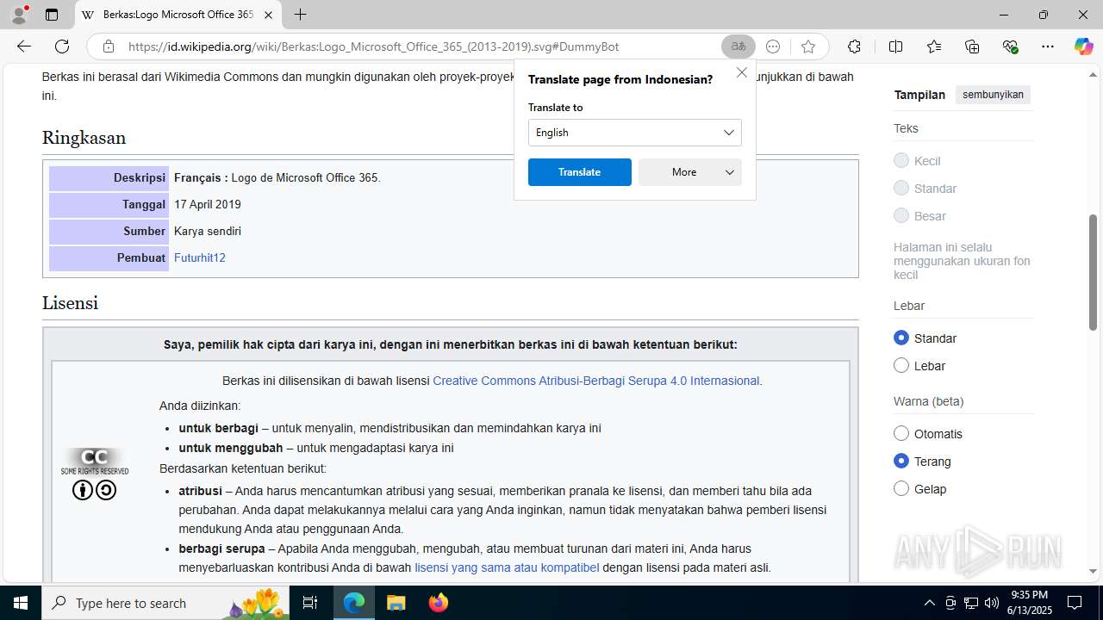Screen dimensions: 1103x620
Task: Open Browser essentials icon
Action: point(1010,46)
